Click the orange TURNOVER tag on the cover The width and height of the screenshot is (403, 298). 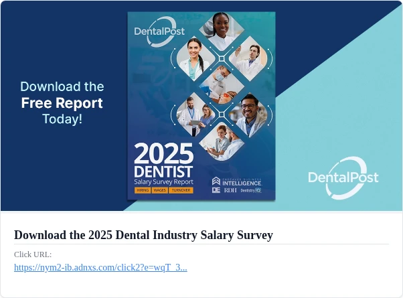point(181,190)
